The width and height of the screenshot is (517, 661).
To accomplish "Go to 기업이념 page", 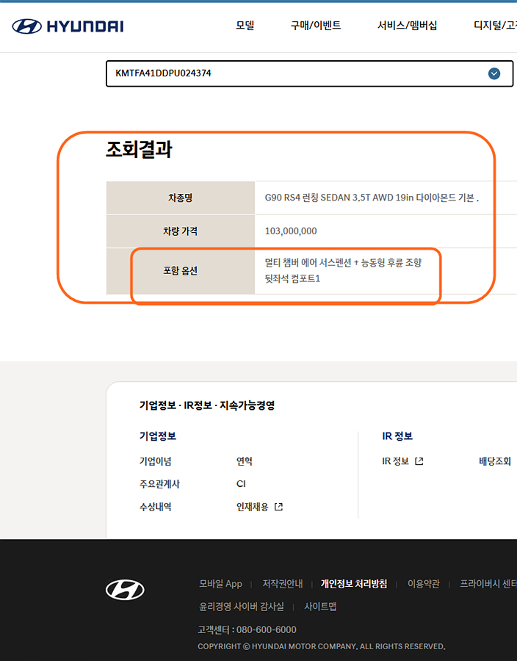I will [155, 461].
